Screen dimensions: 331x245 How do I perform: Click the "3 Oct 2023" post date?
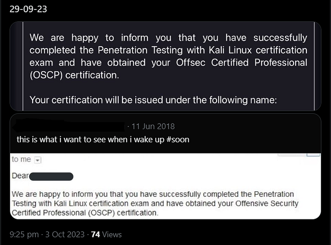point(65,234)
